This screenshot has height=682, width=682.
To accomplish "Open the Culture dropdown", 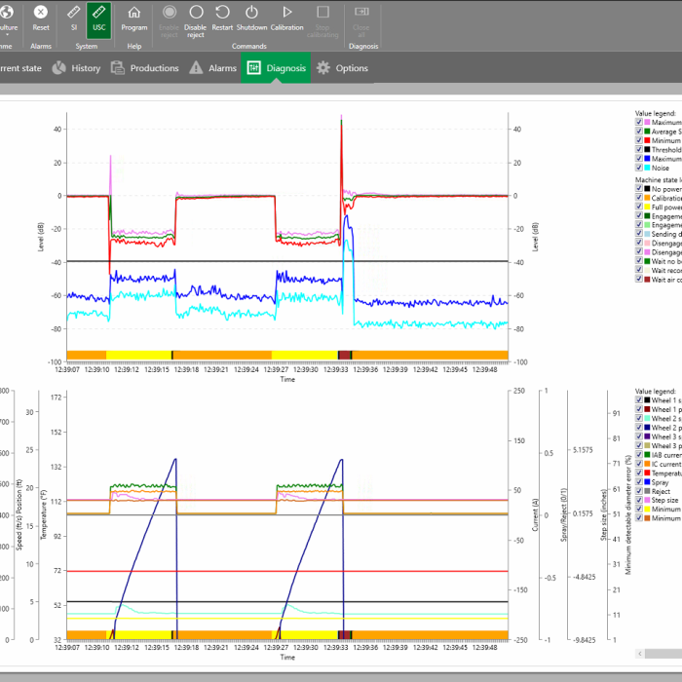I will [x=8, y=20].
